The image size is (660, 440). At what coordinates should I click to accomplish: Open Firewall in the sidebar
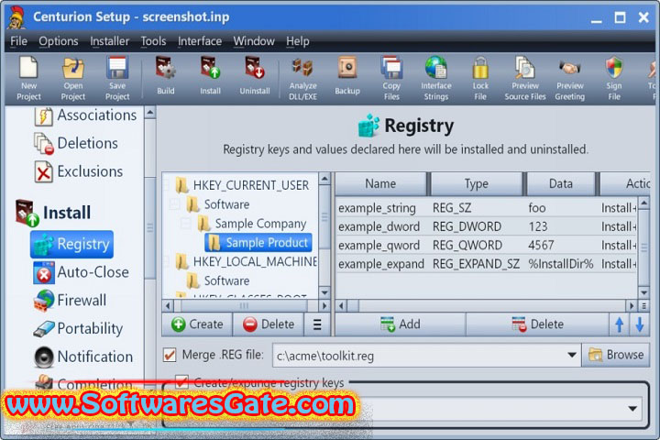71,301
